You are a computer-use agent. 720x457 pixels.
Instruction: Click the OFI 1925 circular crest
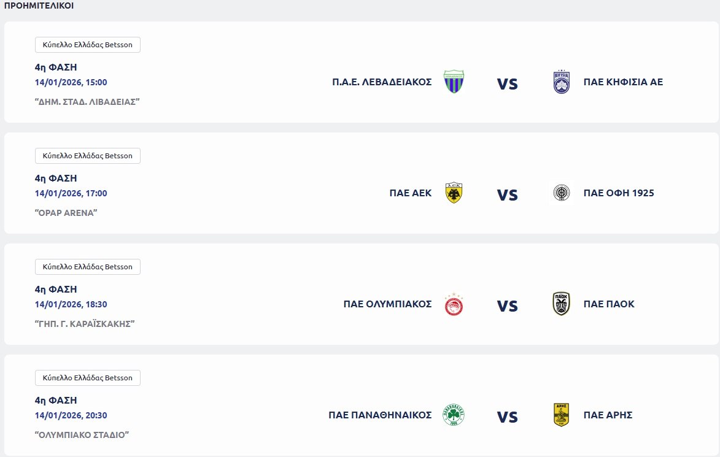point(562,193)
